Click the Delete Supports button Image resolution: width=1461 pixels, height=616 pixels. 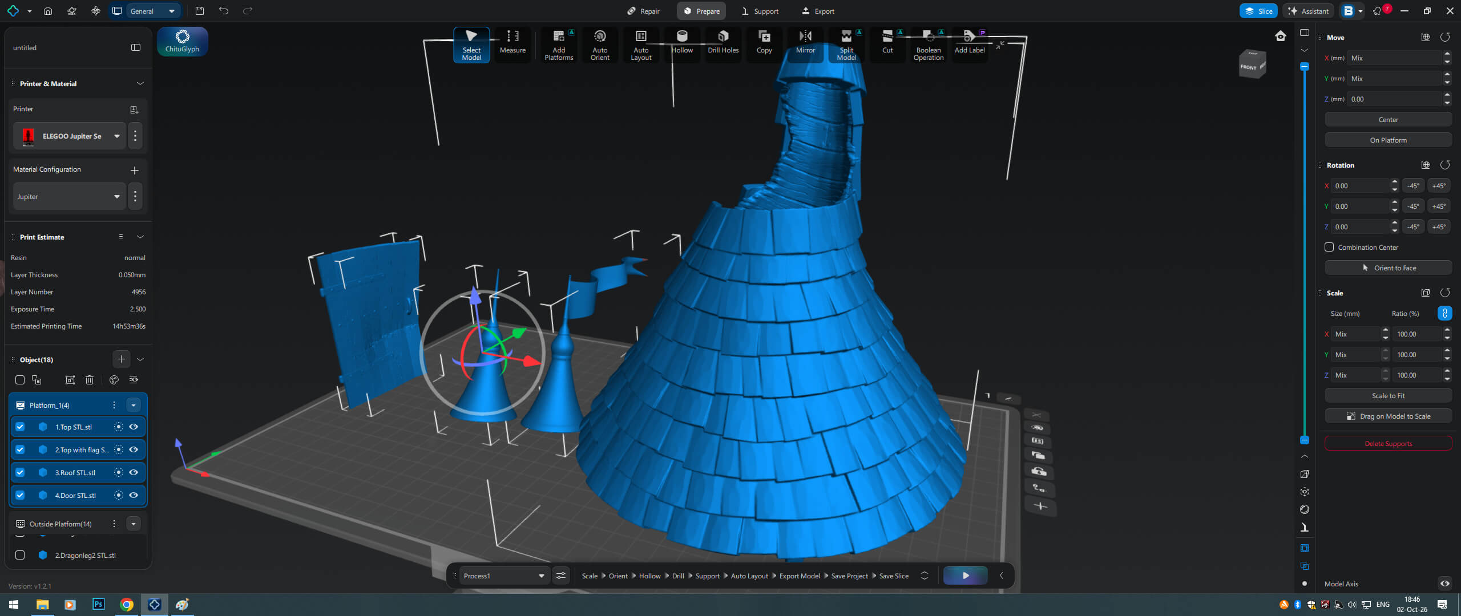(x=1388, y=444)
